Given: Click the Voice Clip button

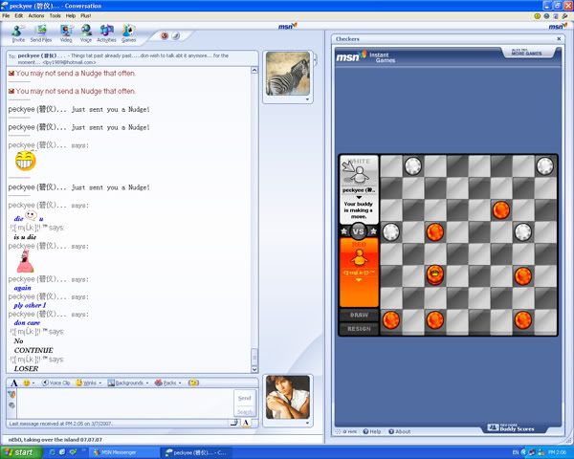Looking at the screenshot, I should pos(58,382).
